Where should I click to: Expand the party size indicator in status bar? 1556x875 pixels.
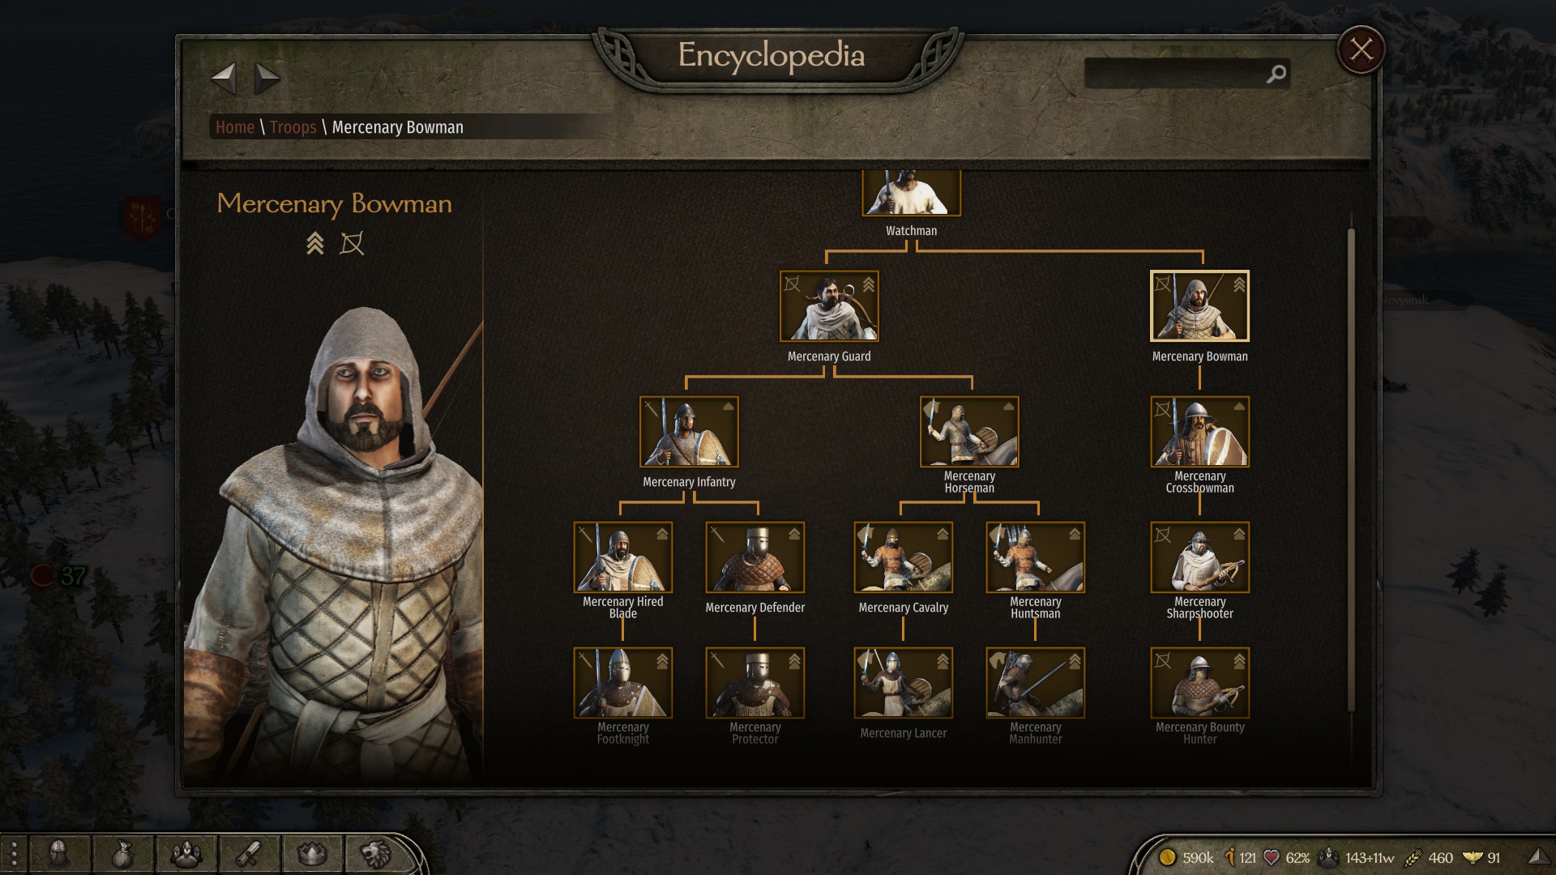pos(1357,857)
